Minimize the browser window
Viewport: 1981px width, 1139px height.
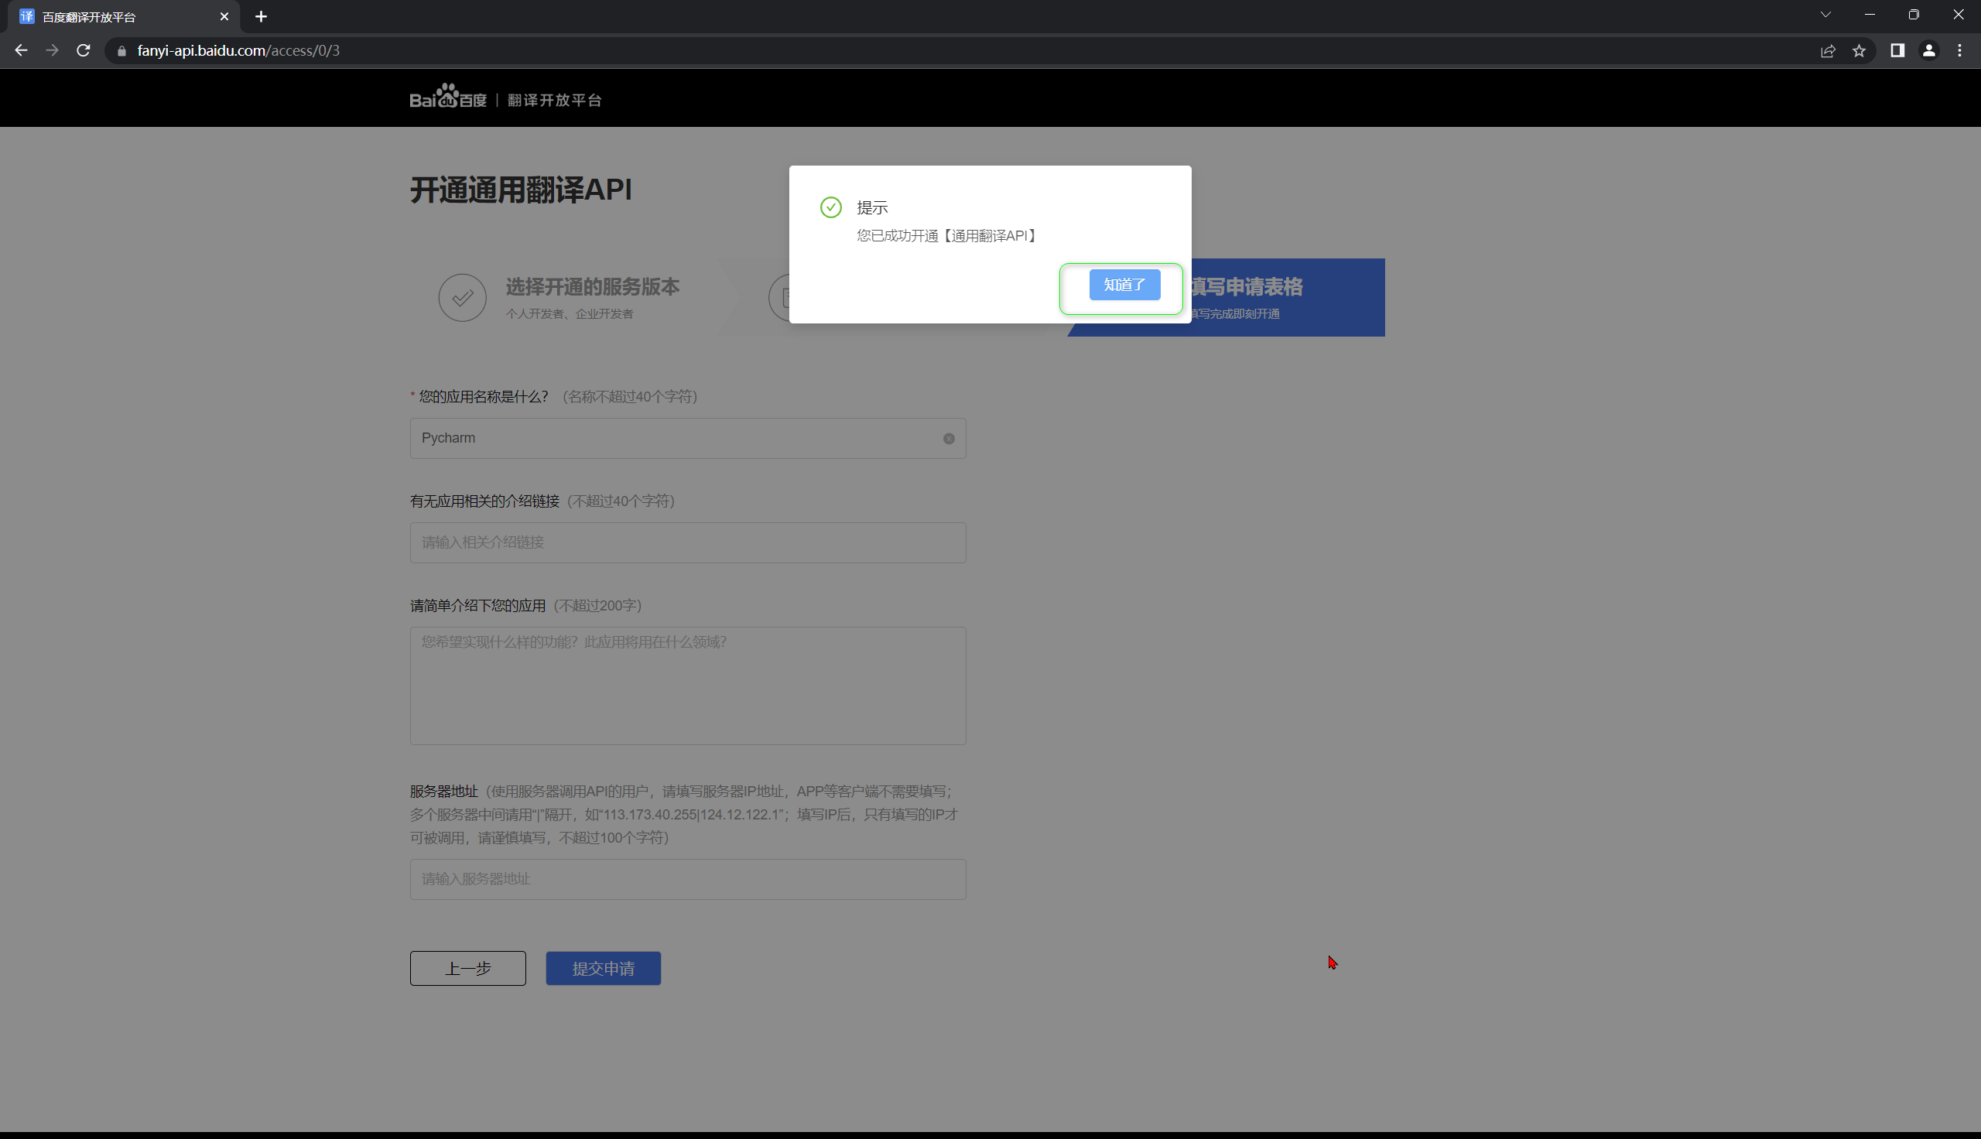[1870, 15]
